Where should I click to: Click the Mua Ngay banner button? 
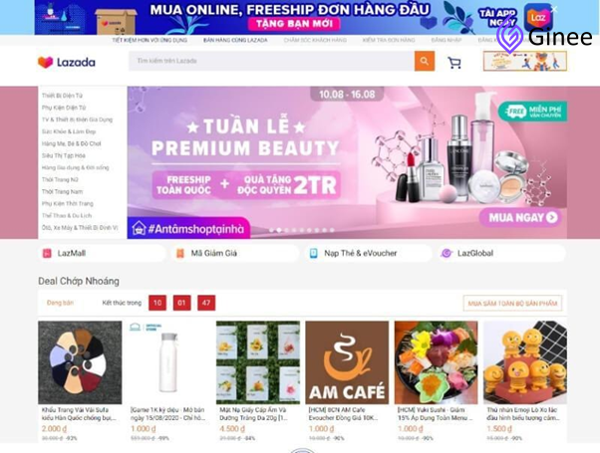tap(521, 217)
